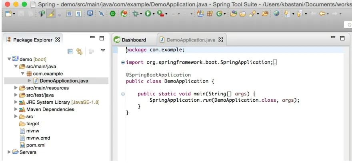
Task: Collapse the src/main/java folder
Action: tap(16, 66)
